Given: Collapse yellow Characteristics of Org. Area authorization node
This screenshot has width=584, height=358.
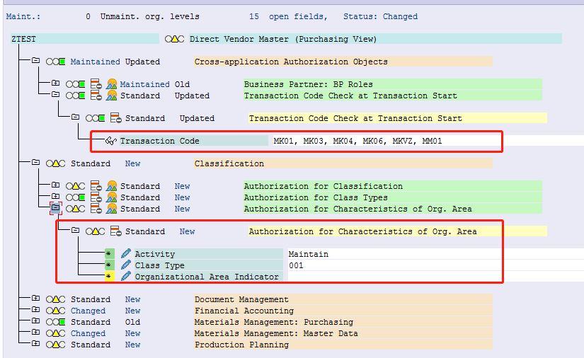Looking at the screenshot, I should (75, 230).
